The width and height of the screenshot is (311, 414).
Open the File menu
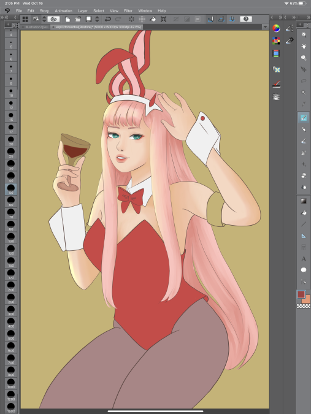coord(19,11)
